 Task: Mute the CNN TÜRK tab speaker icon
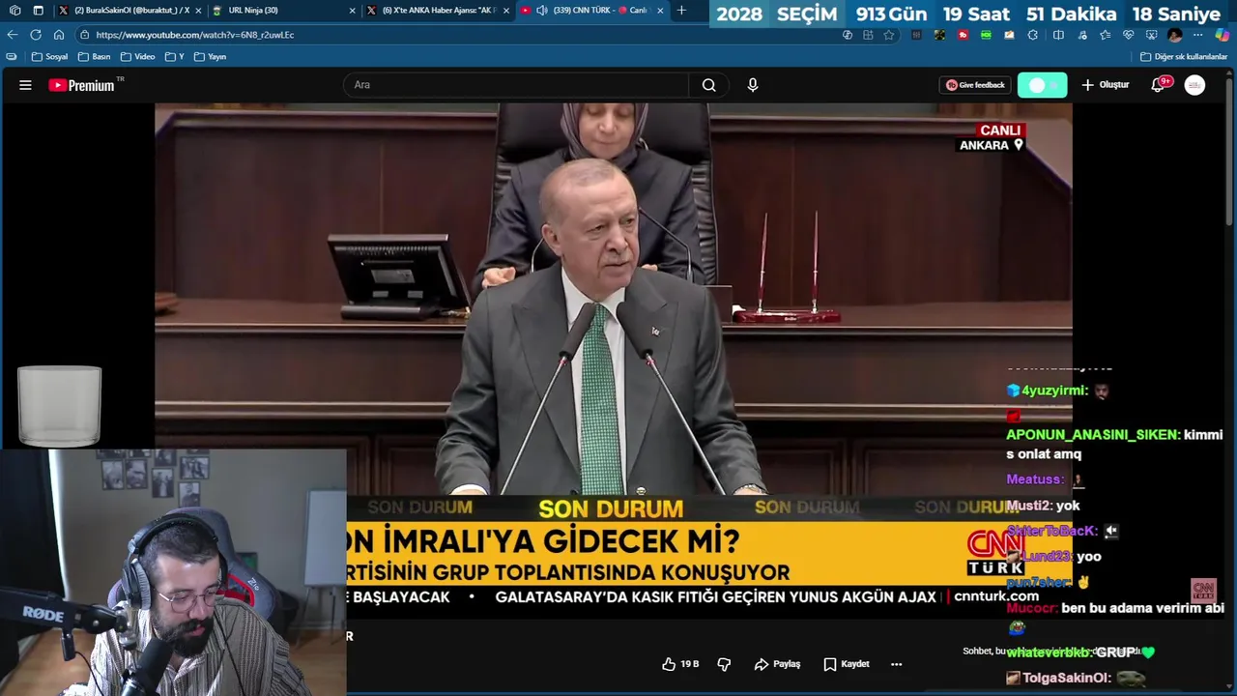click(541, 11)
